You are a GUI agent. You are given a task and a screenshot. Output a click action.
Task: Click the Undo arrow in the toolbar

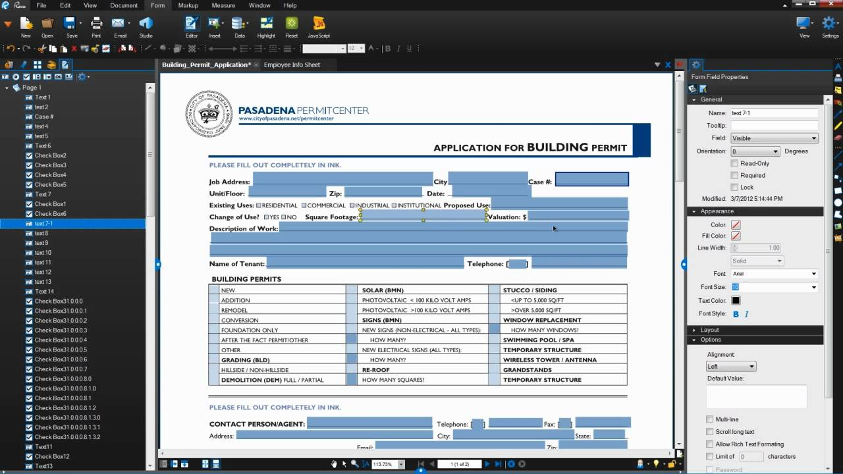coord(9,49)
